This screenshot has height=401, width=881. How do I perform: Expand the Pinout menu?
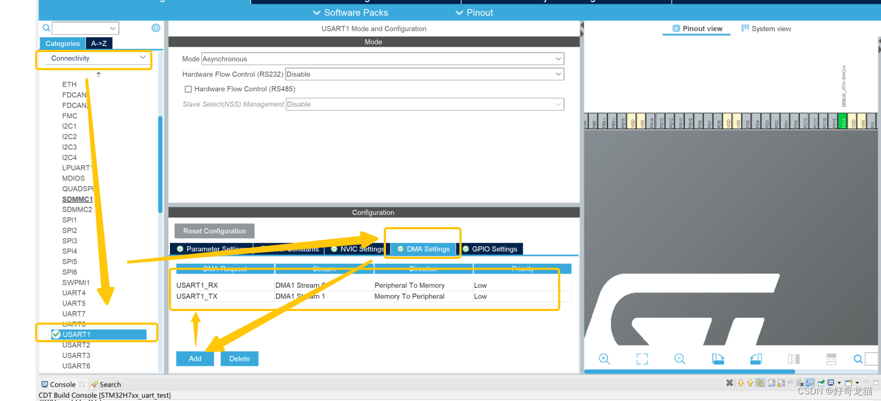point(474,13)
